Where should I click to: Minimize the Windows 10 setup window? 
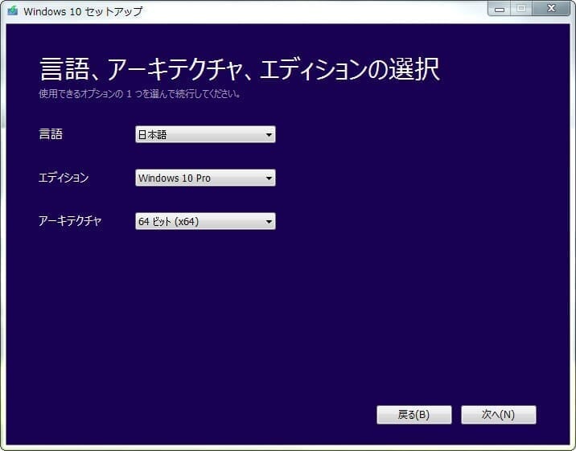[x=499, y=9]
